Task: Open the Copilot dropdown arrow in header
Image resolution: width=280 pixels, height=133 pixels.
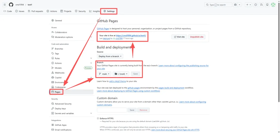Action: pos(240,5)
